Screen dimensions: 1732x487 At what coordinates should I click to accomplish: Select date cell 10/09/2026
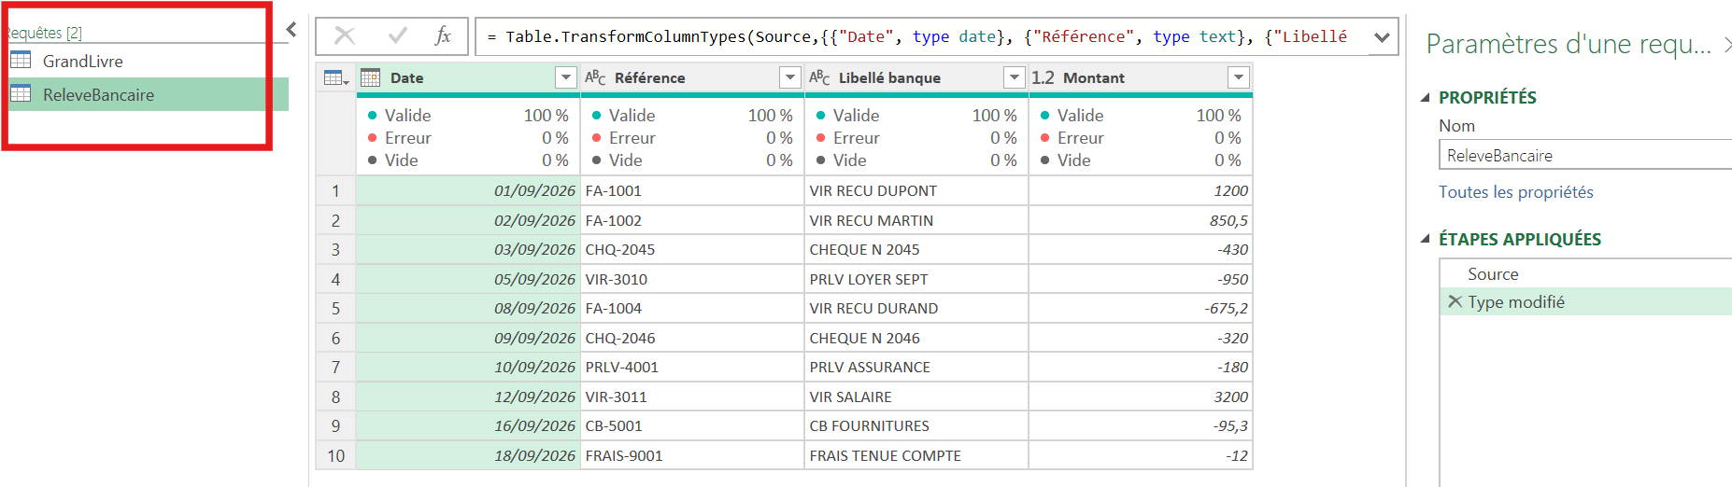[x=468, y=367]
